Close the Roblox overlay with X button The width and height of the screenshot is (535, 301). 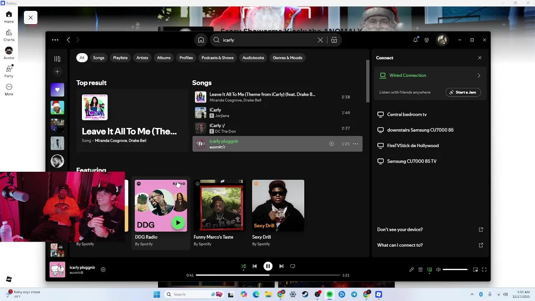tap(31, 18)
